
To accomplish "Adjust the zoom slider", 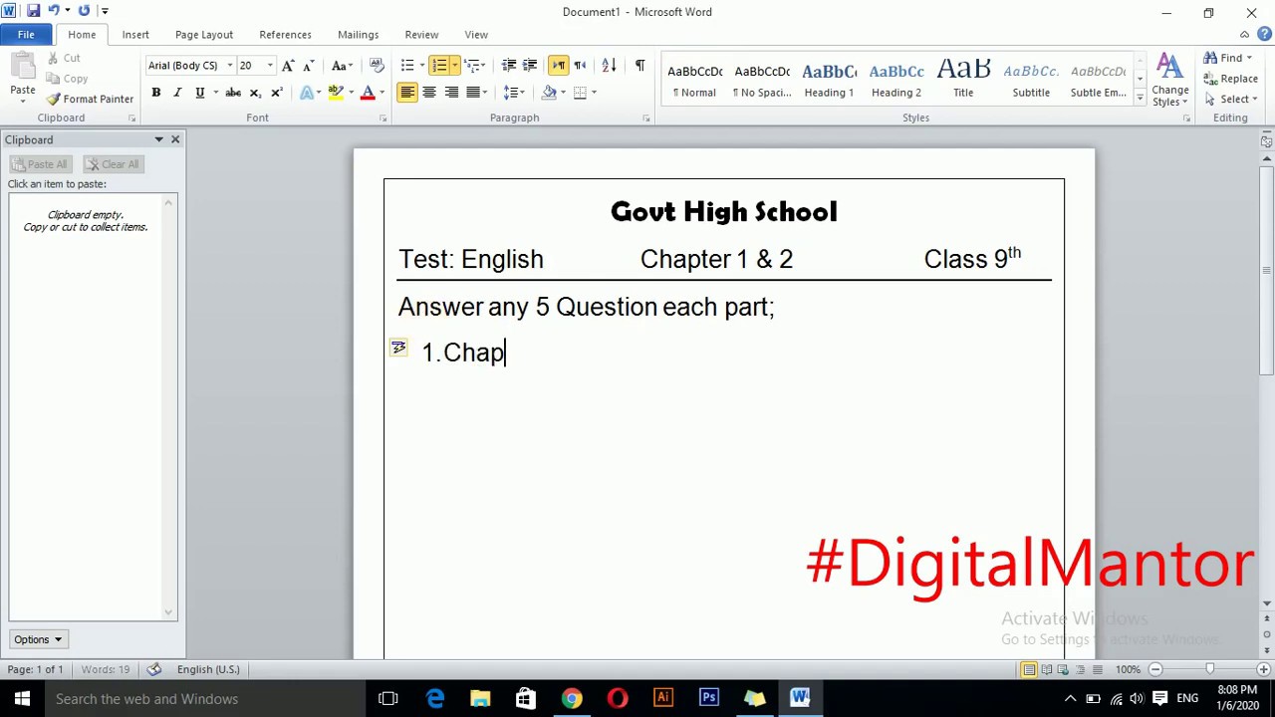I will tap(1209, 669).
